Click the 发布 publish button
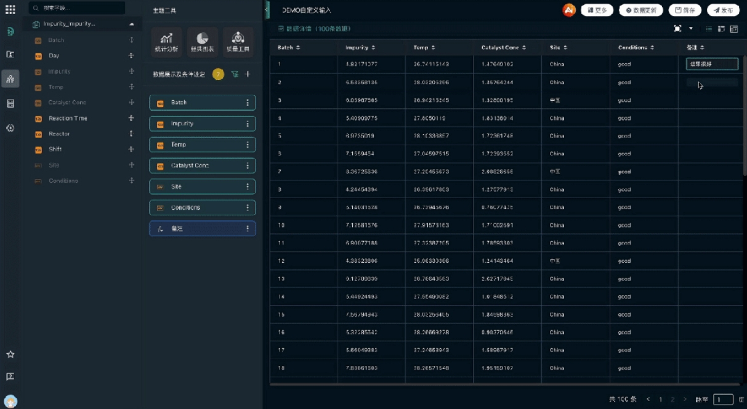 (x=722, y=10)
